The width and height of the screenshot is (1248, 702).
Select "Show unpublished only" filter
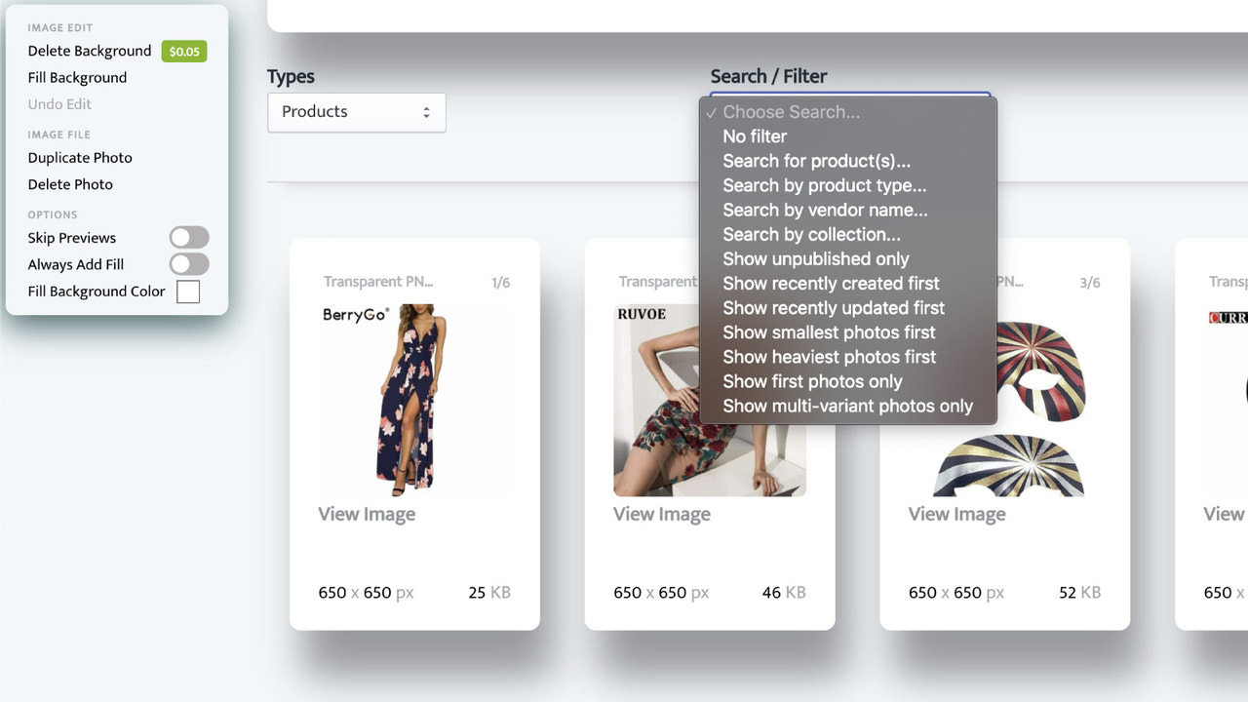tap(815, 258)
